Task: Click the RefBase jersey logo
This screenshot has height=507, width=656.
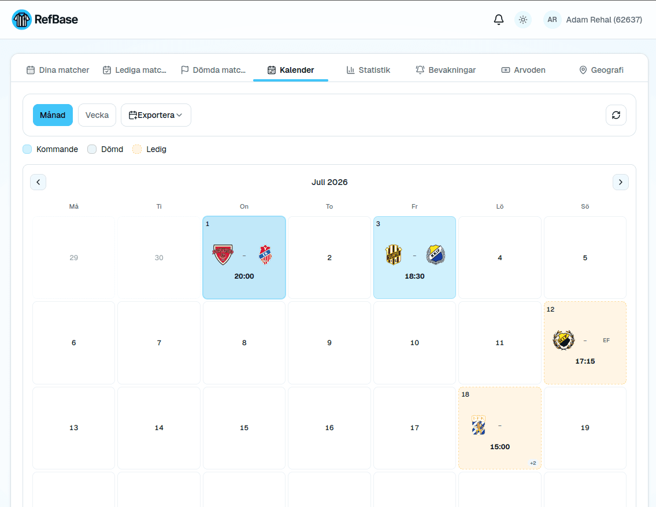Action: [22, 20]
